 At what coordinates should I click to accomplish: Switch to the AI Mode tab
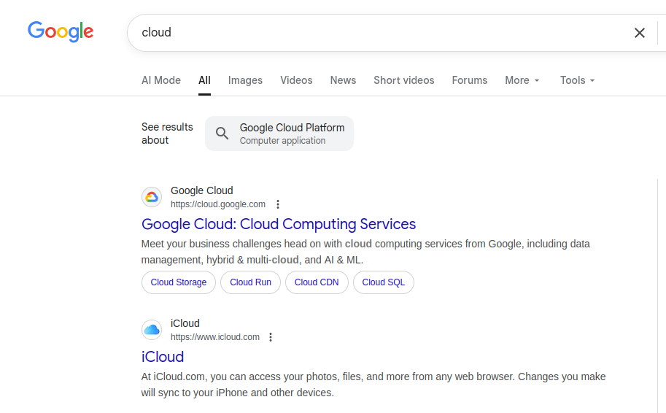160,80
